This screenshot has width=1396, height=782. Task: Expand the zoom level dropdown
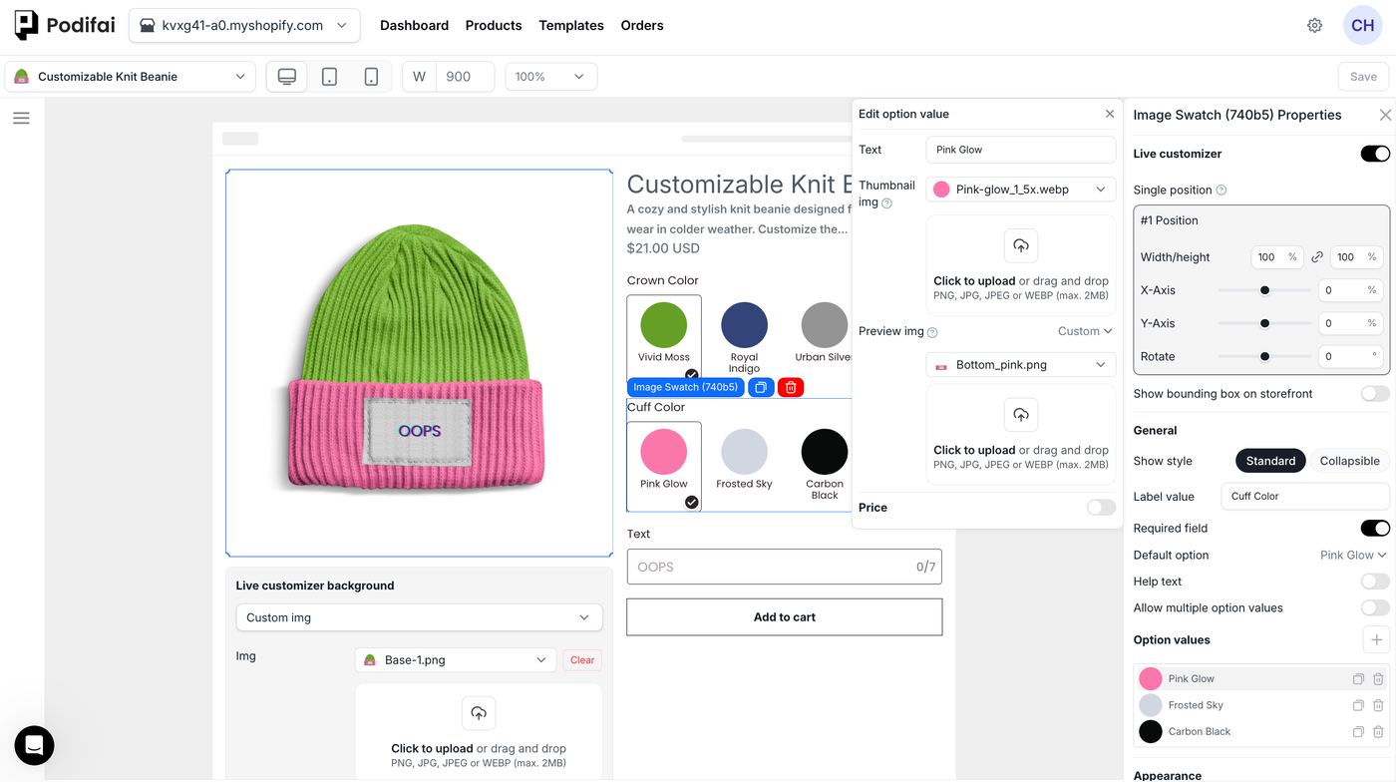[551, 77]
